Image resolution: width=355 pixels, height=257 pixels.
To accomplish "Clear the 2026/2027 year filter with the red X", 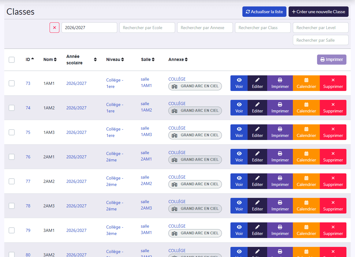I will coord(54,28).
